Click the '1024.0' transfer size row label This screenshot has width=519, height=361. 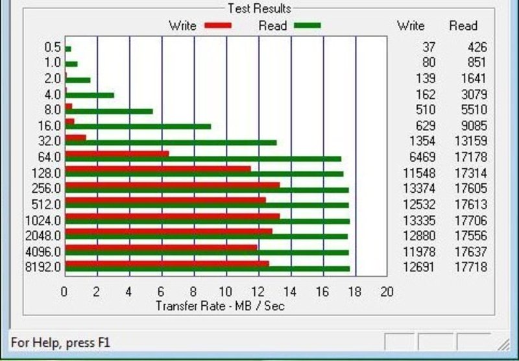click(43, 220)
